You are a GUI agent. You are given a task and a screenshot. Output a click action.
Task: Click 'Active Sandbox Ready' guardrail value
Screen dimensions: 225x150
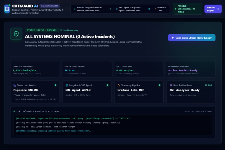pyautogui.click(x=183, y=70)
